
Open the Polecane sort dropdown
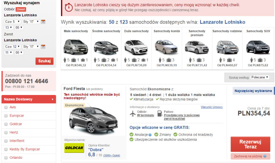click(x=260, y=77)
